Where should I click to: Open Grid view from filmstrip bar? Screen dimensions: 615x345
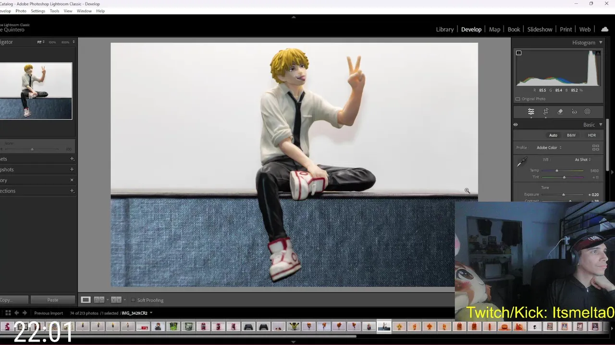pos(8,313)
